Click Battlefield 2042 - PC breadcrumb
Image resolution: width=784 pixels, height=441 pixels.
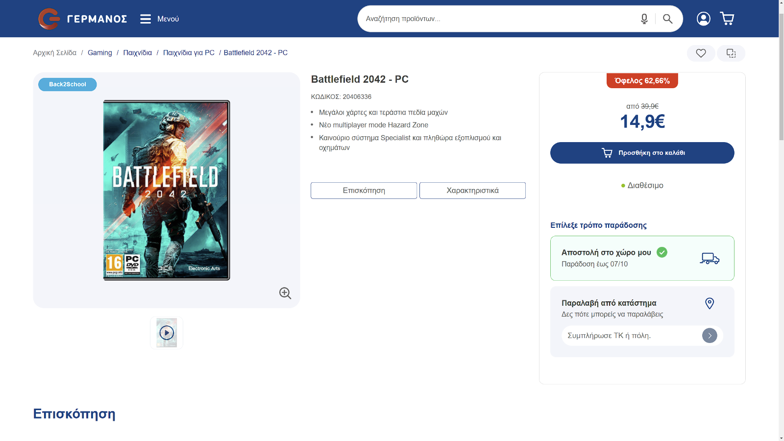click(256, 52)
